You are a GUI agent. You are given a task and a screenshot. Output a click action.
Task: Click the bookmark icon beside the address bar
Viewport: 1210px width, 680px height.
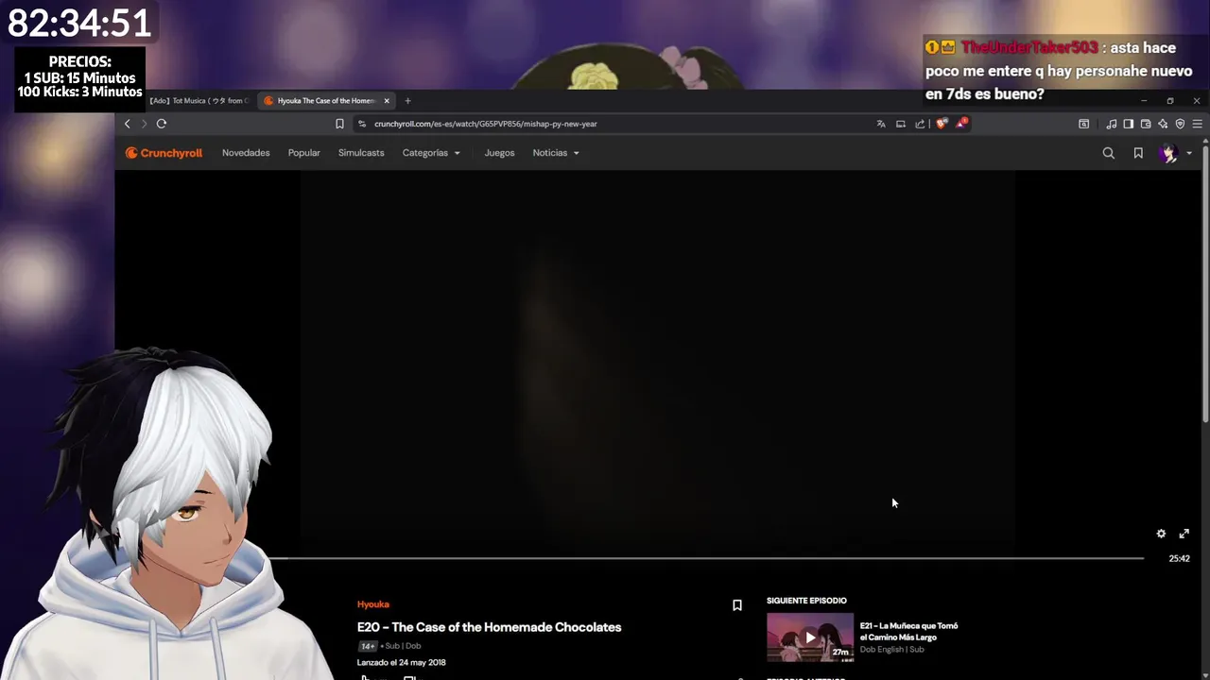tap(339, 124)
